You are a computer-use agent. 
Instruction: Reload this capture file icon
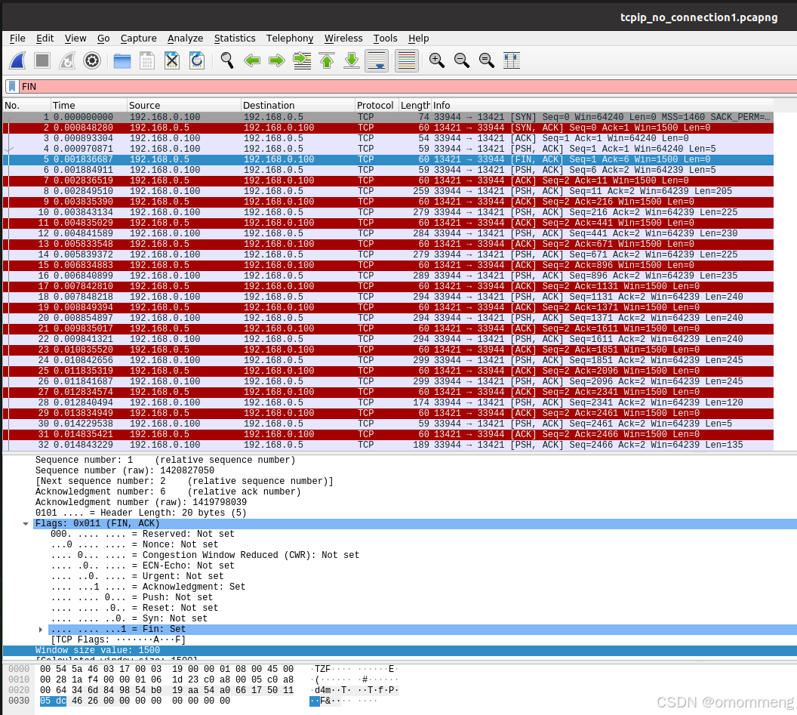197,60
